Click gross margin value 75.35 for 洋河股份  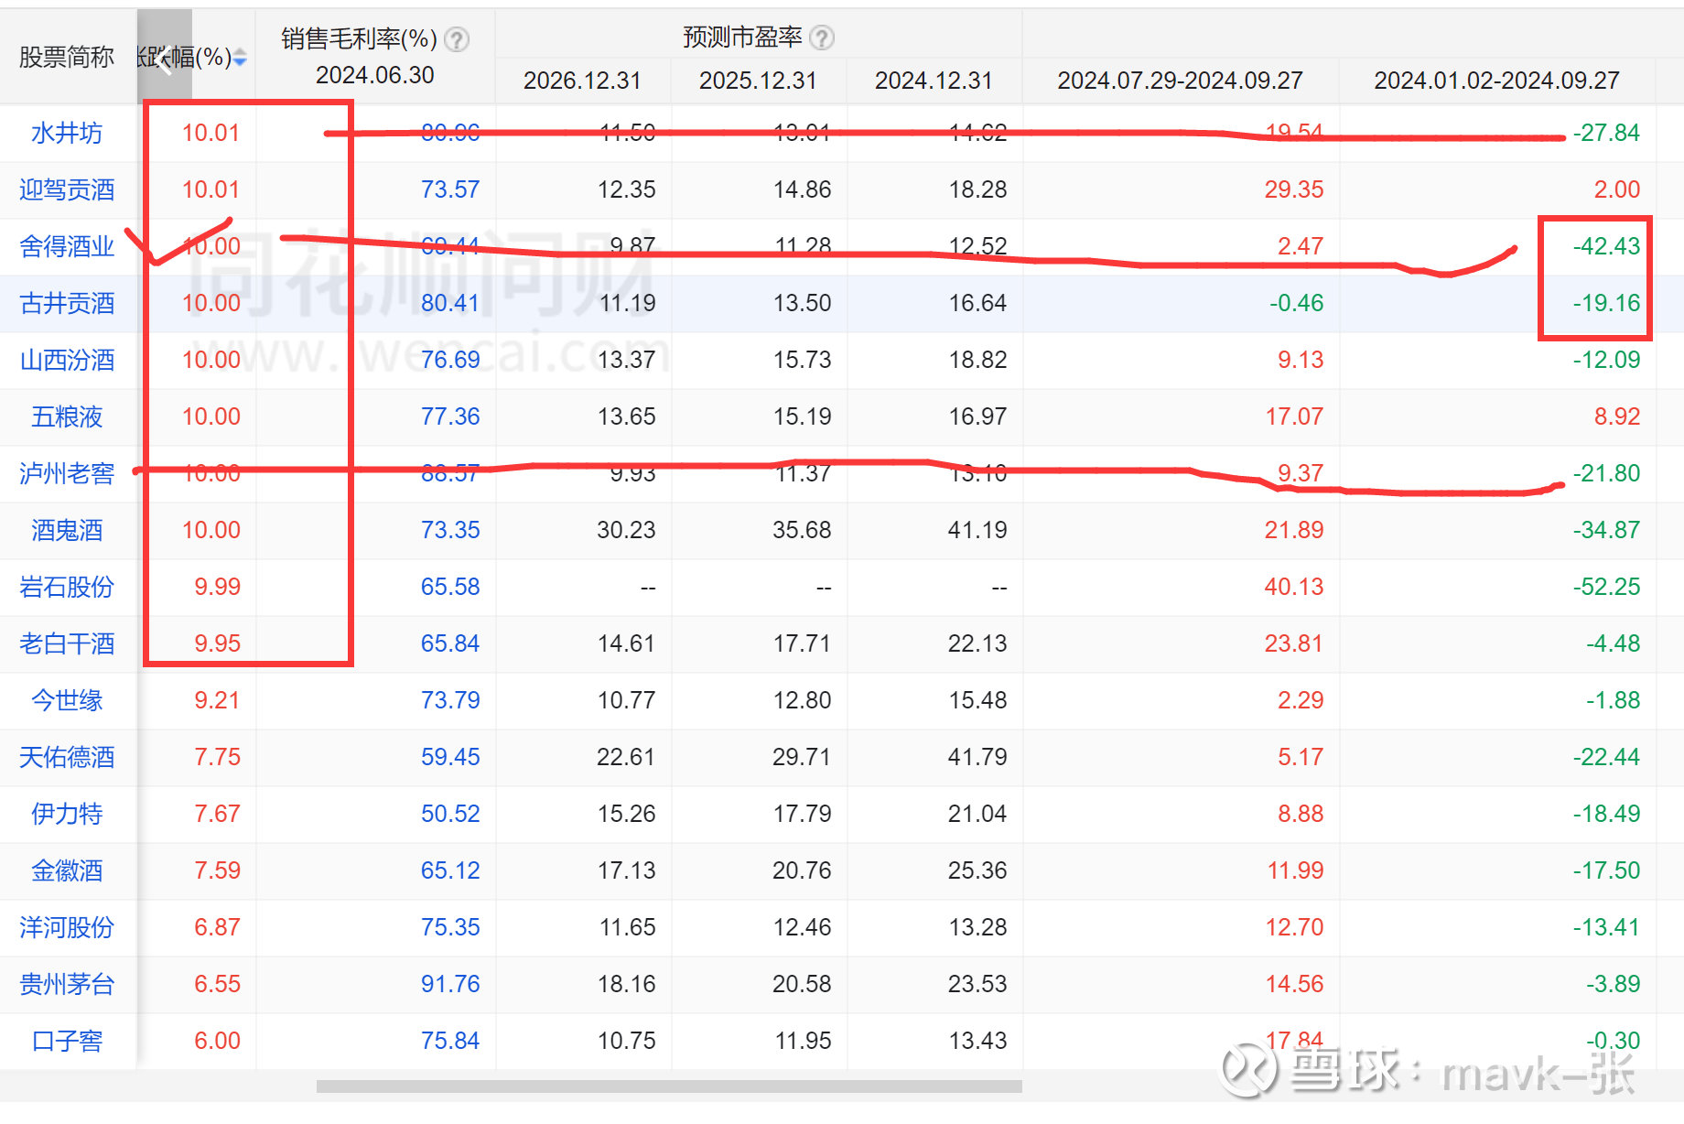[450, 927]
